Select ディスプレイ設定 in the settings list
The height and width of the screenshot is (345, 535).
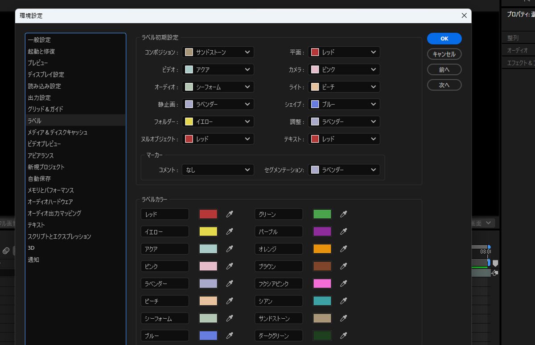point(75,74)
